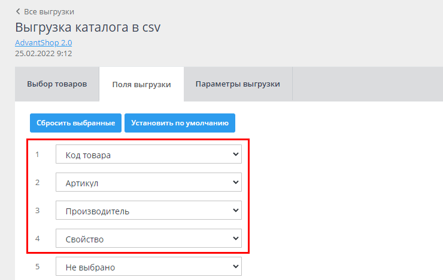Screen dimensions: 443x280
Task: Expand the Свойство dropdown
Action: 148,239
